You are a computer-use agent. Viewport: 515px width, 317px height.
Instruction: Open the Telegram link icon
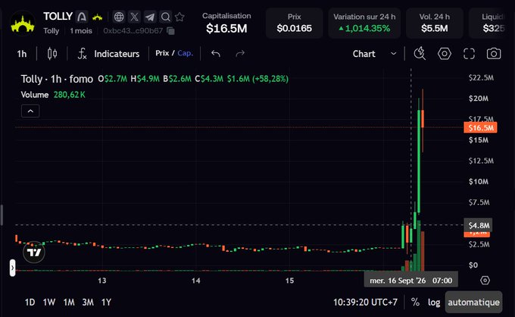(150, 17)
